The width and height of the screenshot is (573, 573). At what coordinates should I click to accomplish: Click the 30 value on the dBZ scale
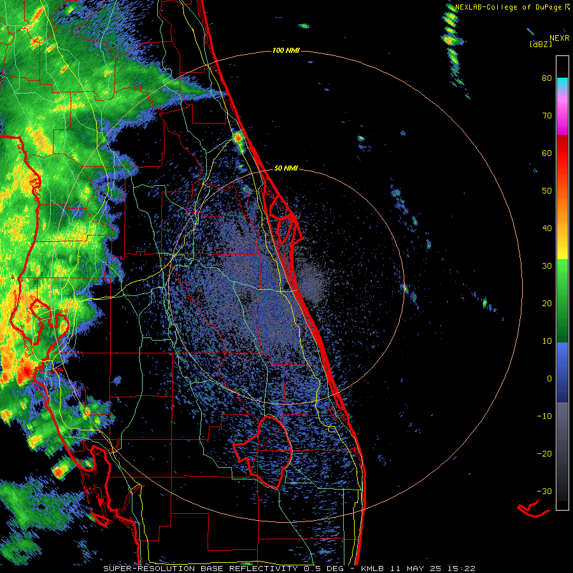pos(547,265)
